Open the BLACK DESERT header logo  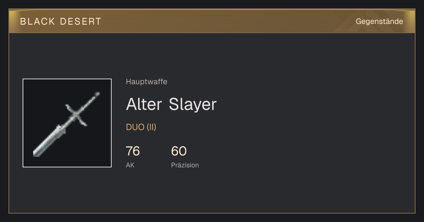(x=61, y=21)
